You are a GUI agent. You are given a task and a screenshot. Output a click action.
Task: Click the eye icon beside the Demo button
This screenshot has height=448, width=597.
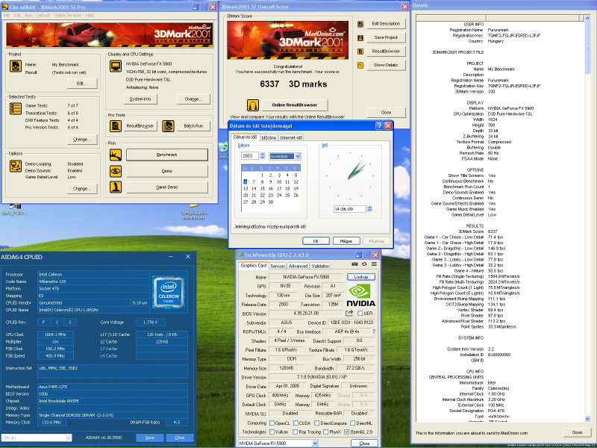click(x=116, y=171)
